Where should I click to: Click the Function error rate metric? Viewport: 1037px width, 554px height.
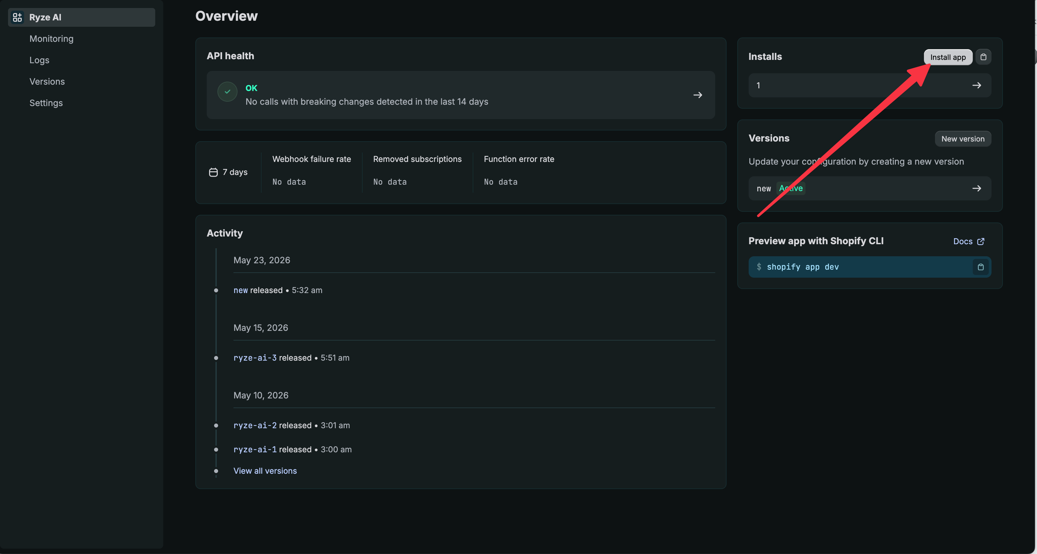click(x=519, y=170)
